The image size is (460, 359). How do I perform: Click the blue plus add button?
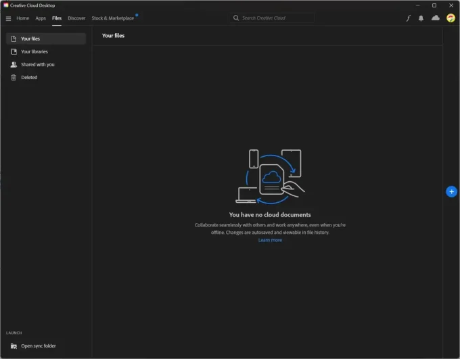pos(451,192)
